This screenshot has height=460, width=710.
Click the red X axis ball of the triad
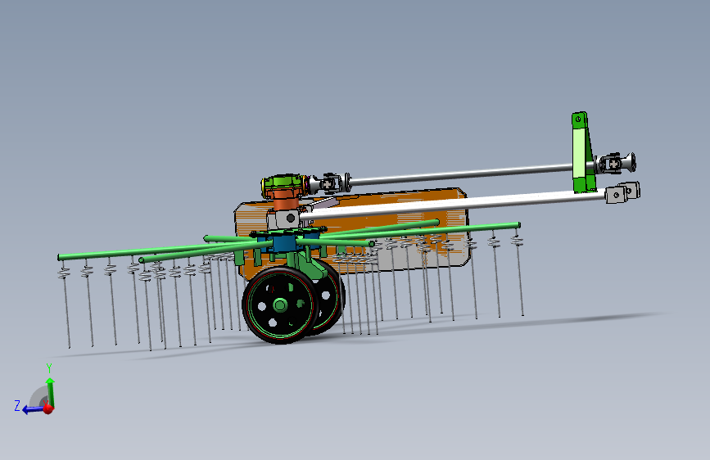[x=48, y=408]
